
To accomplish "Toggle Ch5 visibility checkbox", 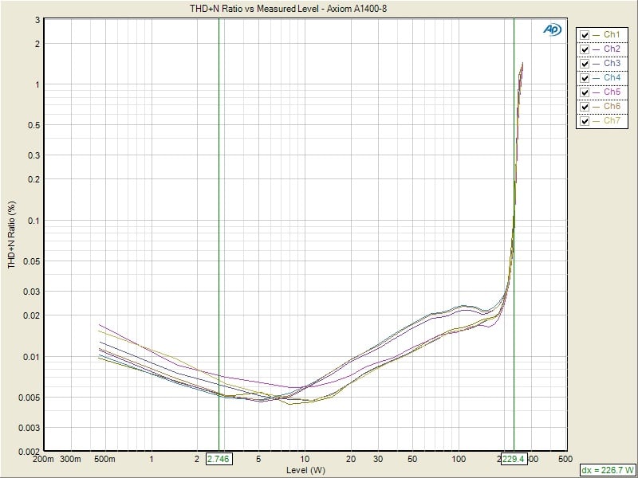I will pos(585,92).
